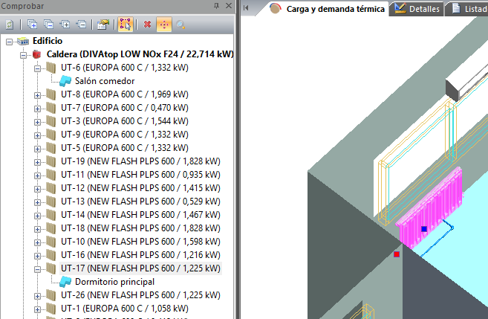Click the magnifier search icon

[x=180, y=25]
